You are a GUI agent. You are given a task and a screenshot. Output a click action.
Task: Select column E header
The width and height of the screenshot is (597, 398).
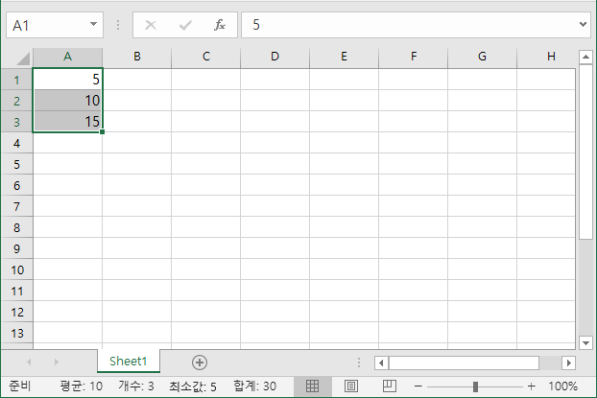tap(345, 58)
